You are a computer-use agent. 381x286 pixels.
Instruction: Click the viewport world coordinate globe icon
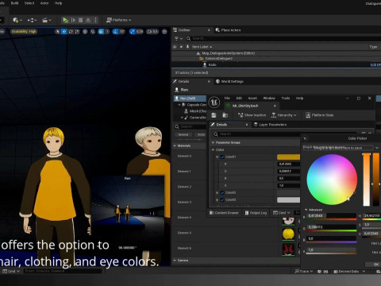(85, 32)
